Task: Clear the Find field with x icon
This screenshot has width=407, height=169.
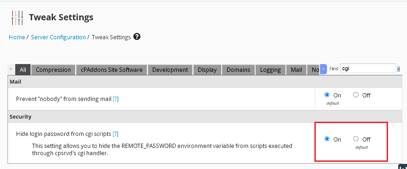Action: pos(398,69)
